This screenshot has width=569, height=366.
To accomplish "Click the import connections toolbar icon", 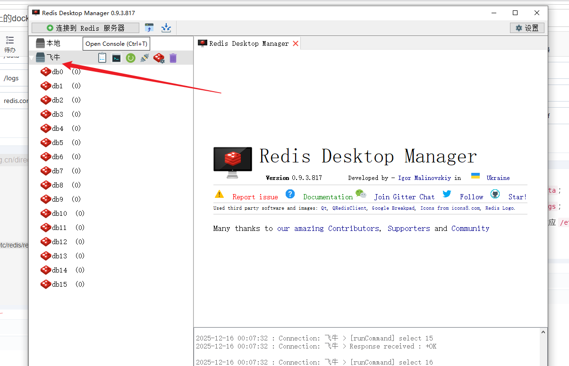I will (149, 28).
